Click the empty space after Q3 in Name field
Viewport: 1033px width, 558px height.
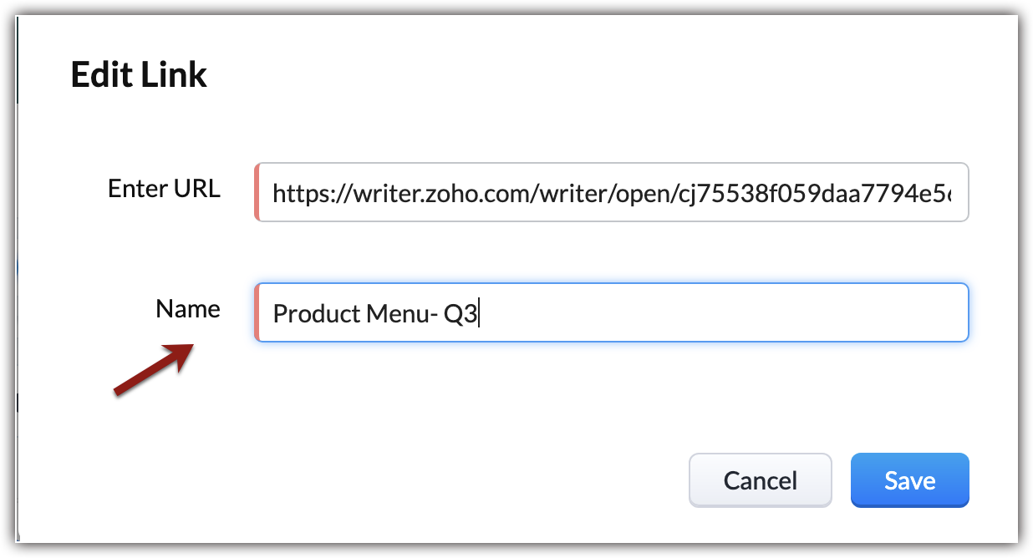coord(719,313)
